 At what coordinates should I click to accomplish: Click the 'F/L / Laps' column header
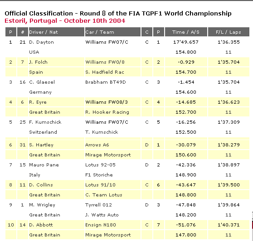point(229,32)
